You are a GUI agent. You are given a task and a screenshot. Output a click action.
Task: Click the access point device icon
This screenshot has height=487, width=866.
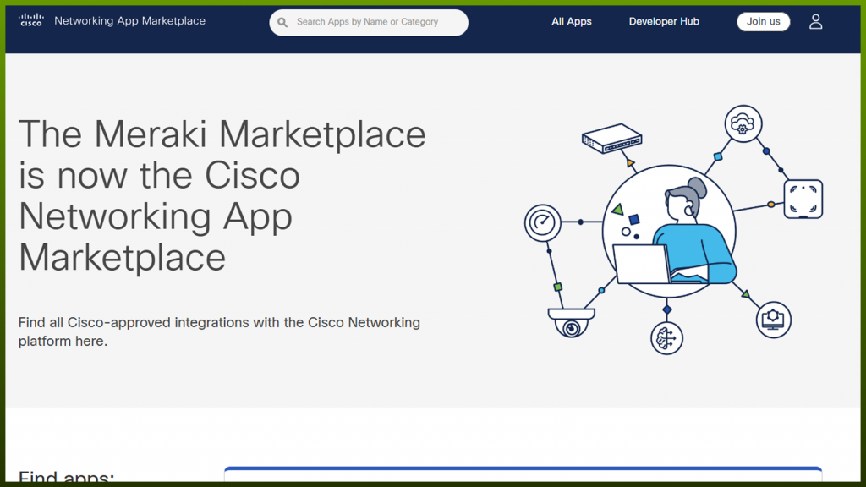pos(803,199)
